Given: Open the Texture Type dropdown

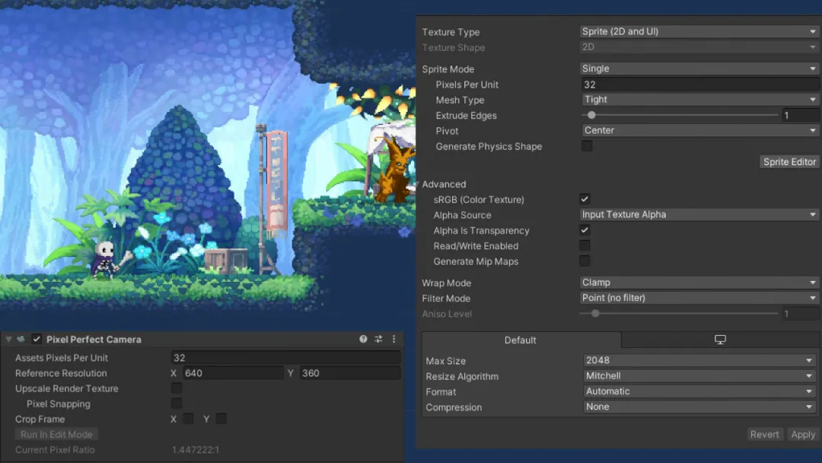Looking at the screenshot, I should pos(698,31).
